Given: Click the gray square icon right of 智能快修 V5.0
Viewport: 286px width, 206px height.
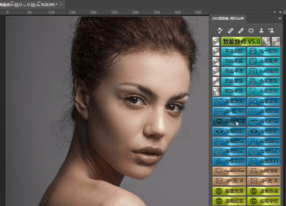Looking at the screenshot, I should [x=266, y=41].
